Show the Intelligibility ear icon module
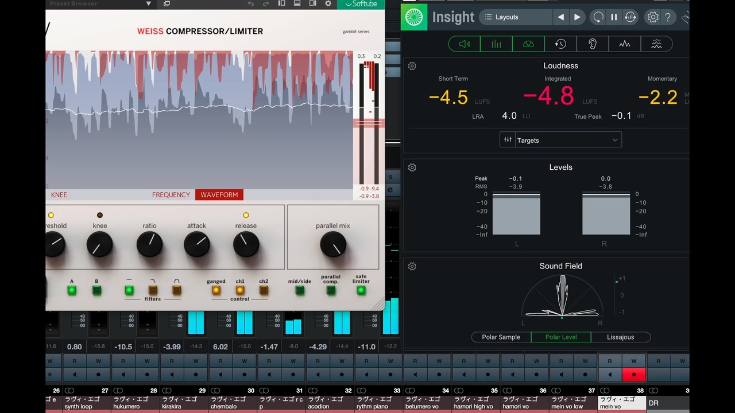The height and width of the screenshot is (413, 735). (x=593, y=44)
